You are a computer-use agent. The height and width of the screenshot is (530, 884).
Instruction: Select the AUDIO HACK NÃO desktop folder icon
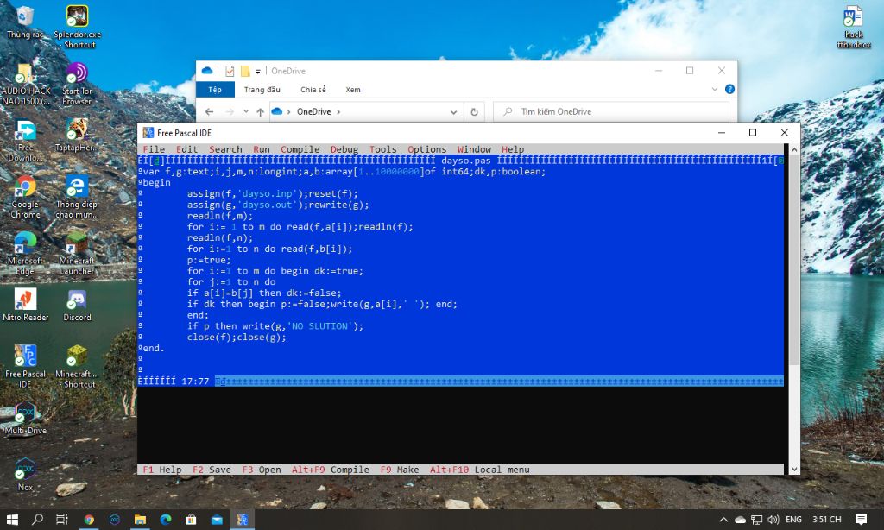[x=25, y=85]
